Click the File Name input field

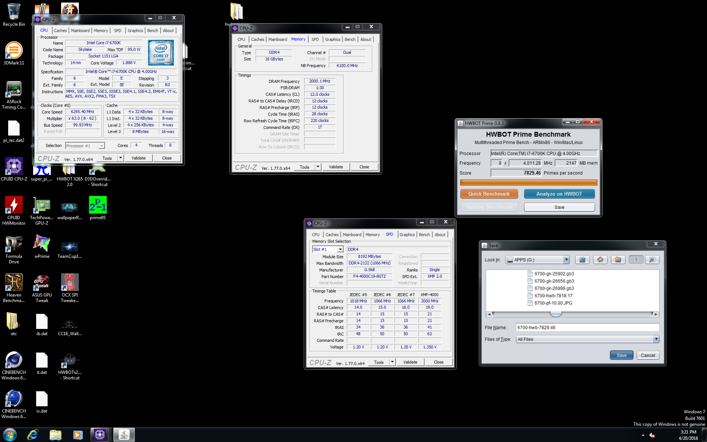587,327
